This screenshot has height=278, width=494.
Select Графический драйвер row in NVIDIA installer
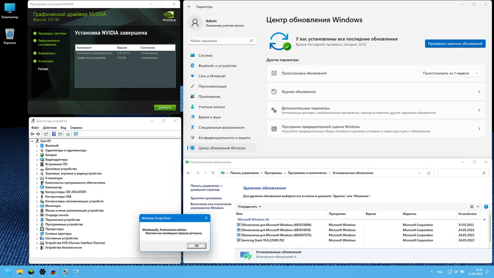(125, 58)
